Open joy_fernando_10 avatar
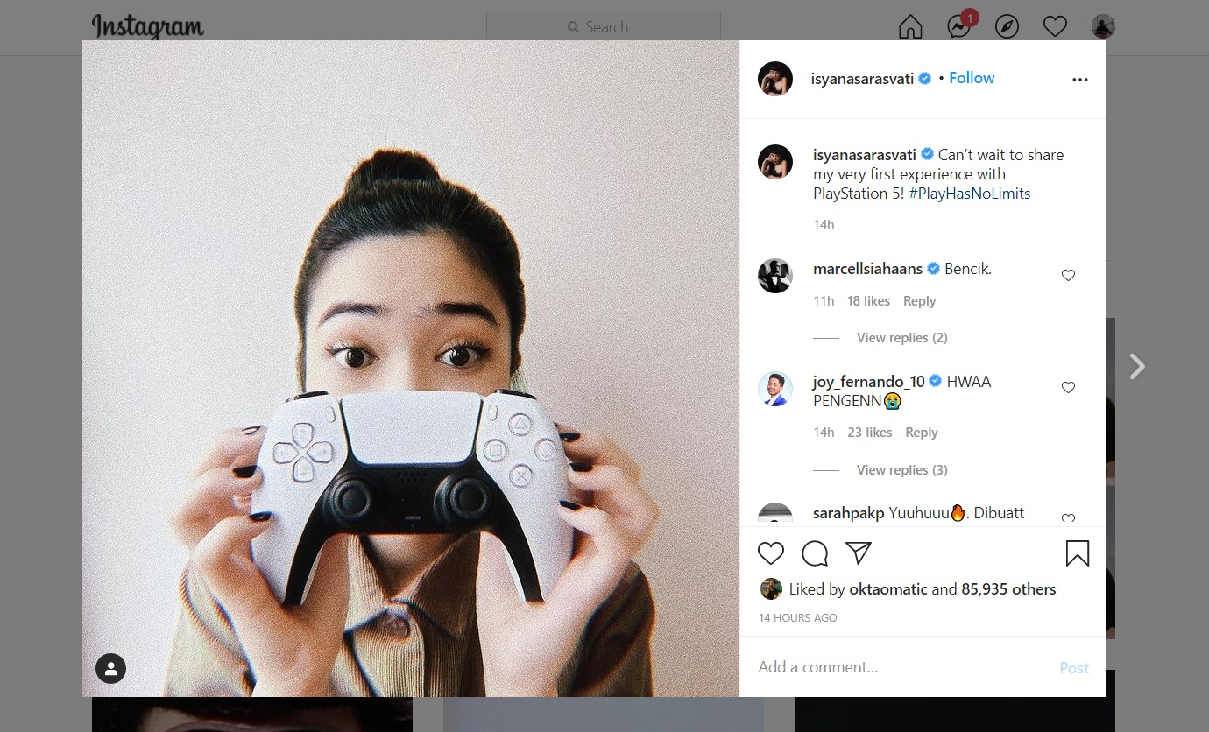 775,389
